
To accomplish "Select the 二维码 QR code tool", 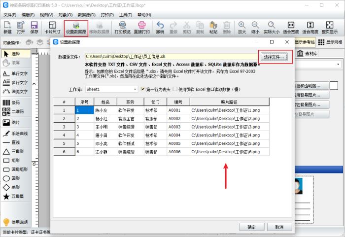I will coord(15,111).
